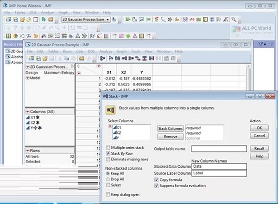Enable Keep dialog open checkbox
278x204 pixels.
click(x=108, y=194)
